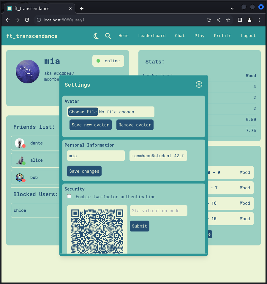Toggle dark mode moon icon
Image resolution: width=267 pixels, height=284 pixels.
96,36
